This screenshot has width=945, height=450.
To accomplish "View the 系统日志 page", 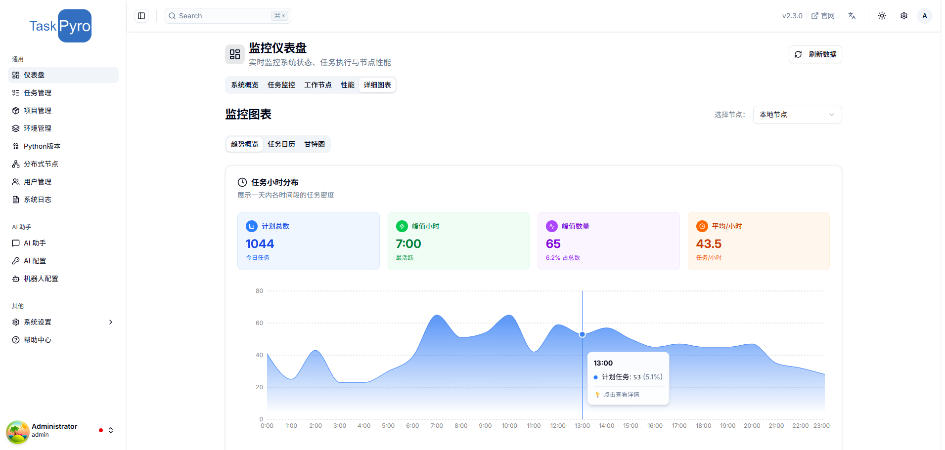I will [38, 199].
